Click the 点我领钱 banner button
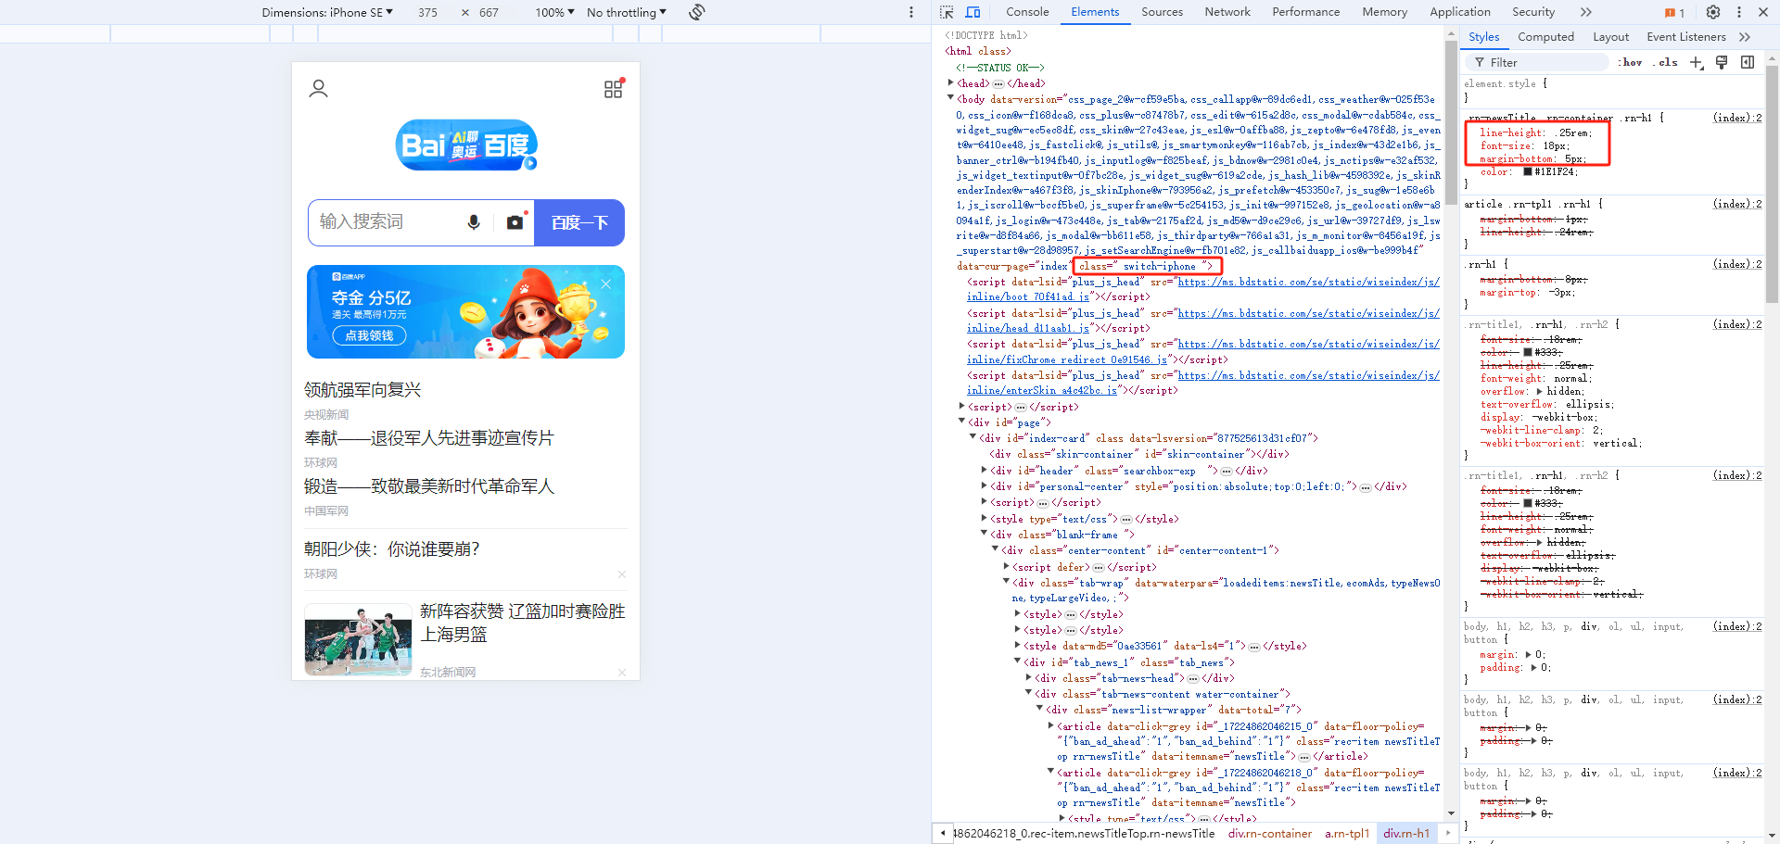1780x844 pixels. (369, 335)
